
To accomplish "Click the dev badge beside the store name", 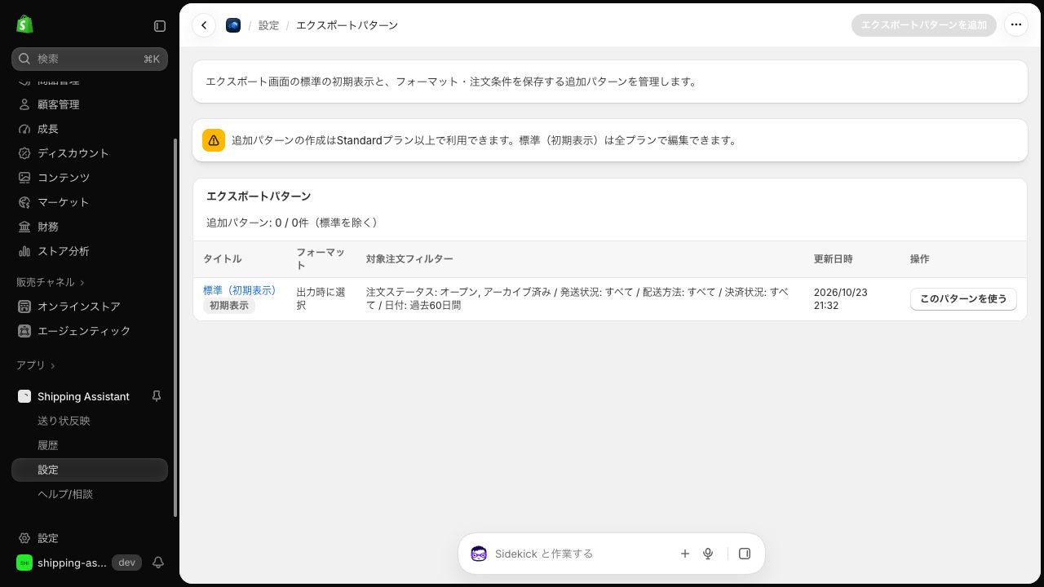I will click(x=126, y=563).
